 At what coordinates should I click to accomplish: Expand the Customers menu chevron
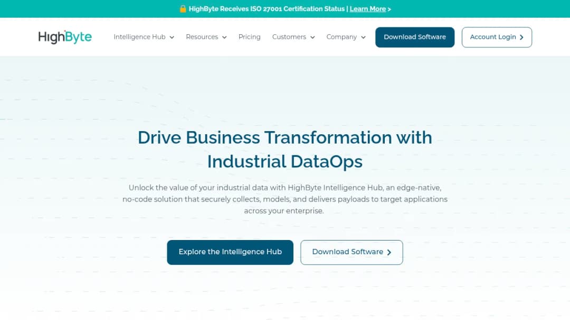pyautogui.click(x=312, y=37)
